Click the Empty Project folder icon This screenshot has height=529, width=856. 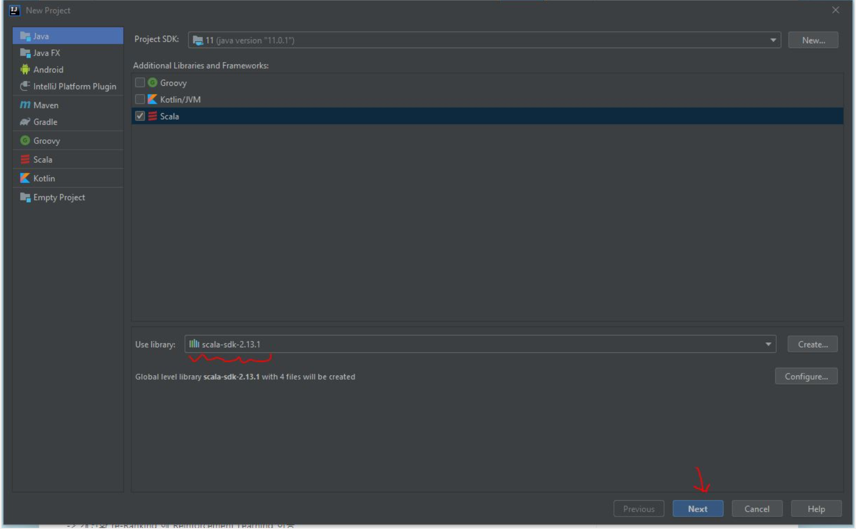(25, 198)
